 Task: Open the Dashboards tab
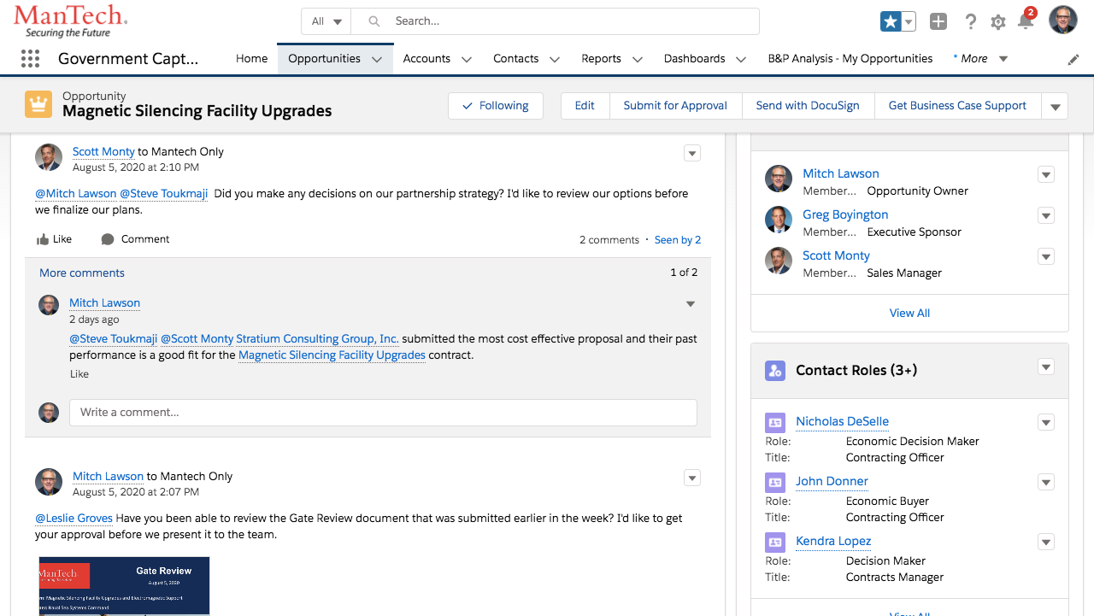[x=694, y=59]
